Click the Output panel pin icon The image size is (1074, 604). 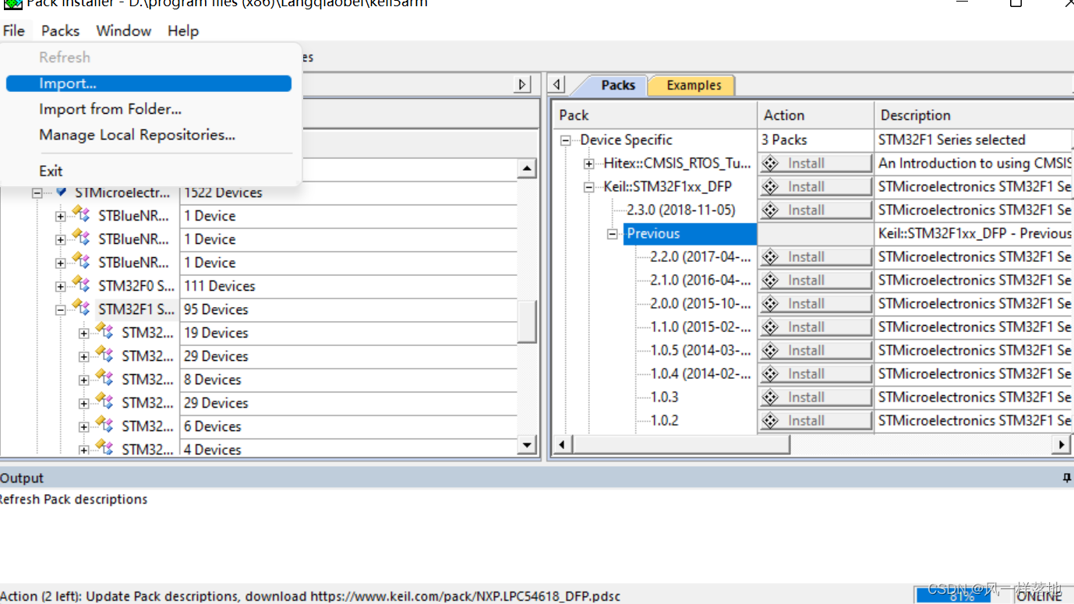tap(1067, 478)
